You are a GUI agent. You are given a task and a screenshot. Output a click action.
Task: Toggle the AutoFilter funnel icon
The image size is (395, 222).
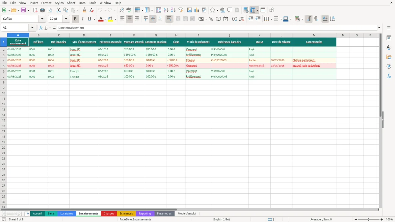181,10
